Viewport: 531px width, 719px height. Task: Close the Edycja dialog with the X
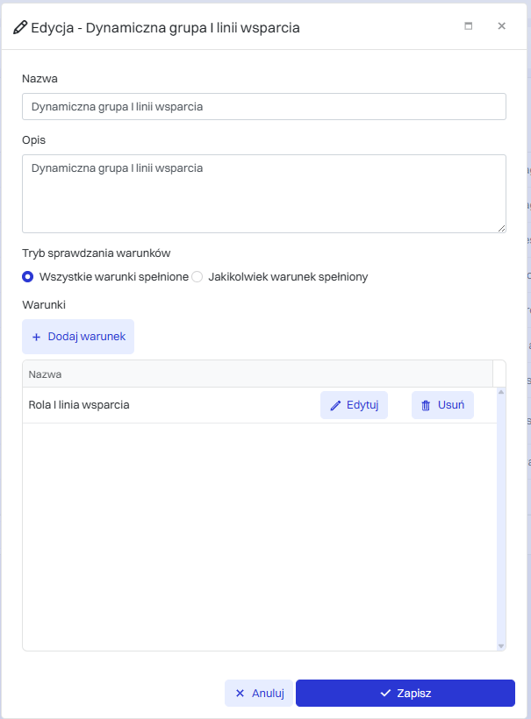point(502,26)
